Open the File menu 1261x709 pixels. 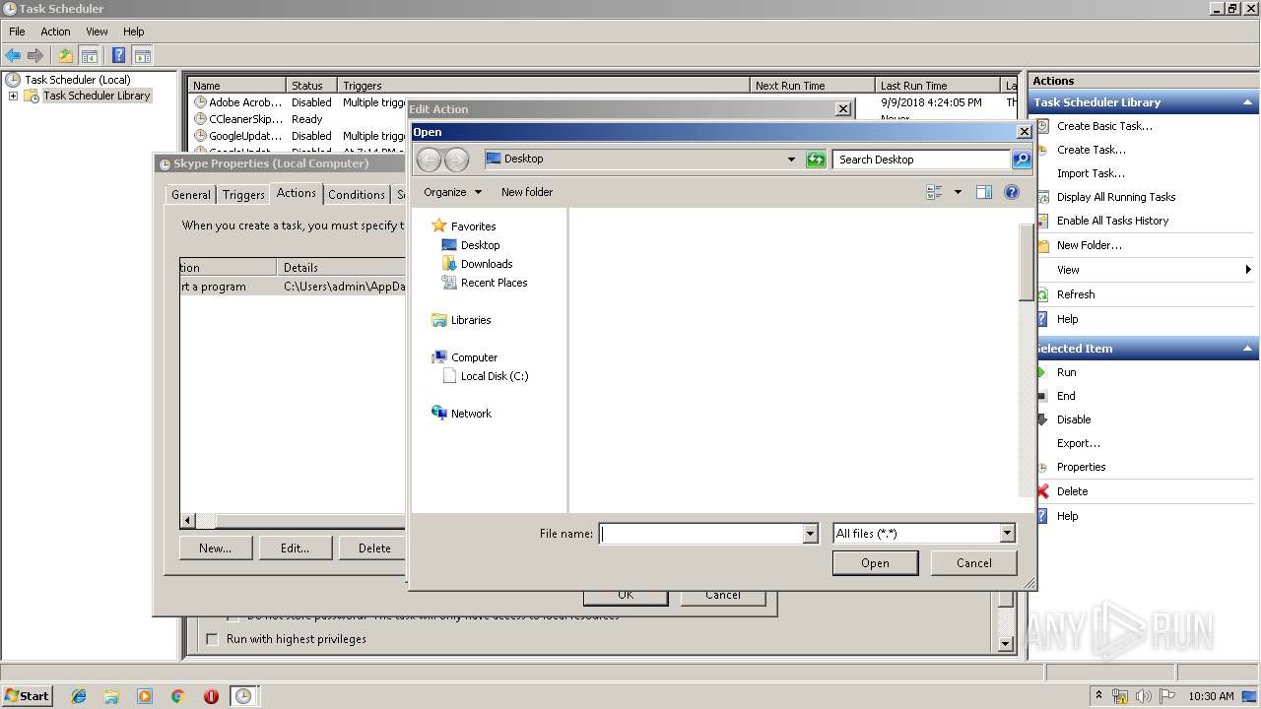click(x=17, y=32)
